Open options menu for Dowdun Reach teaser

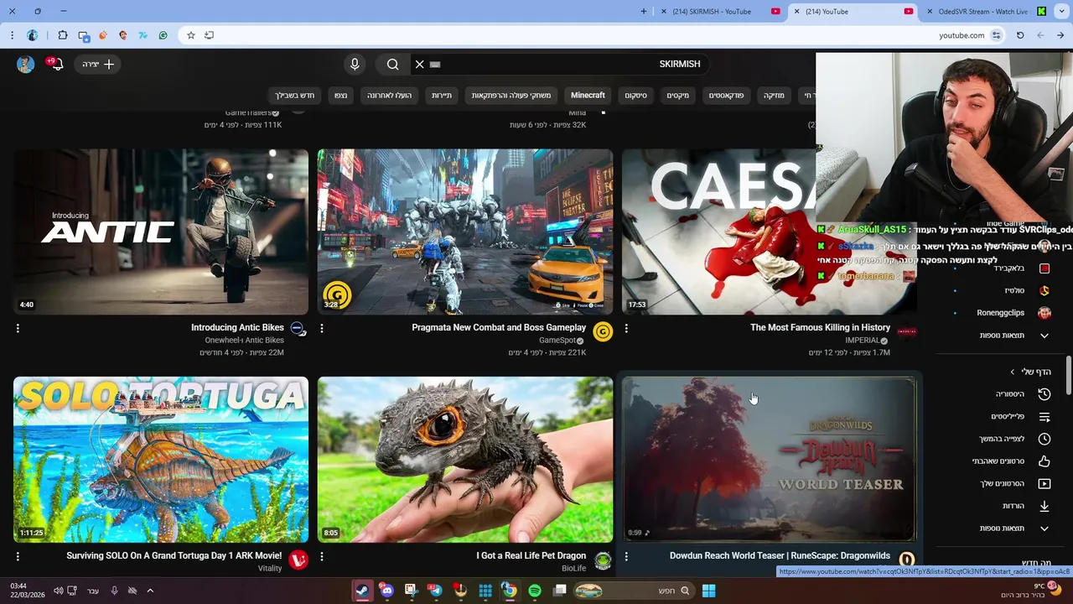pos(626,556)
